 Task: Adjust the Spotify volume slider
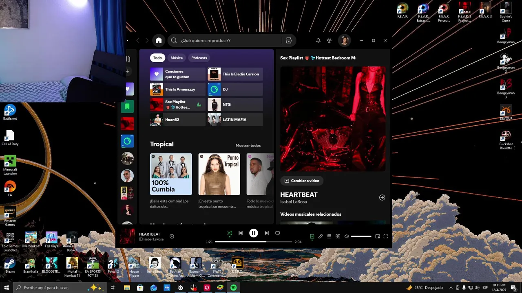pos(361,236)
